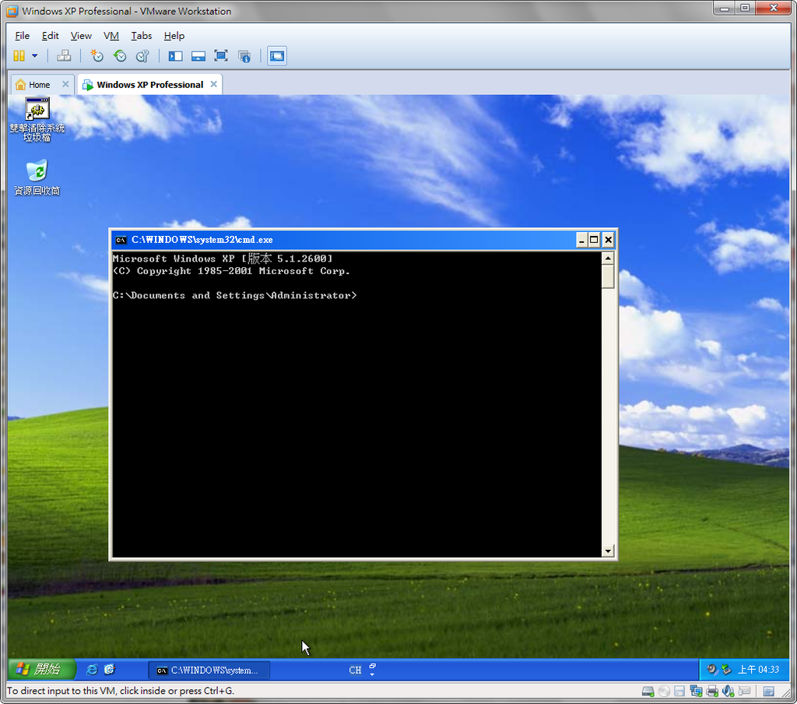Viewport: 797px width, 704px height.
Task: Click the CH language bar indicator
Action: click(x=355, y=671)
